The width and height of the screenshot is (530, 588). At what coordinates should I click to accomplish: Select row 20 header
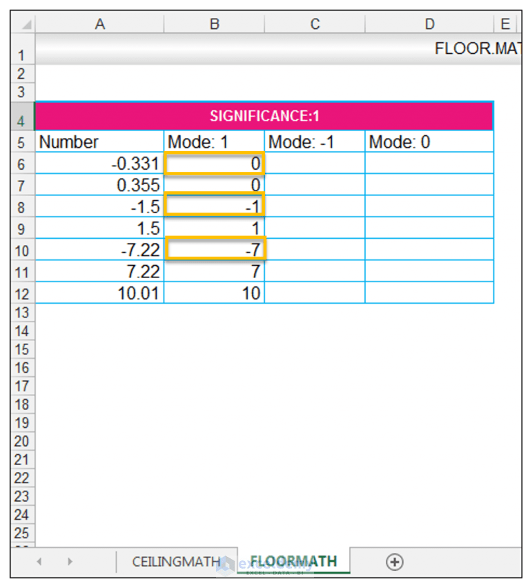[x=22, y=441]
